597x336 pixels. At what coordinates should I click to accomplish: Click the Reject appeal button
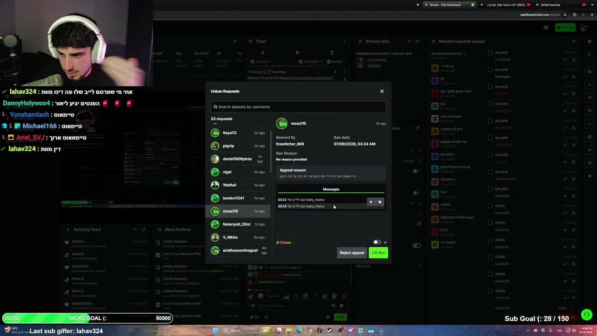352,253
